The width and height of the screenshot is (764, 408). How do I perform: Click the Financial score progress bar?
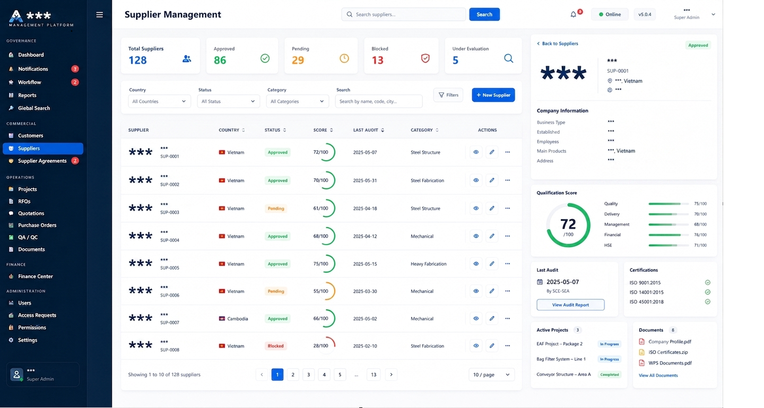pos(668,235)
